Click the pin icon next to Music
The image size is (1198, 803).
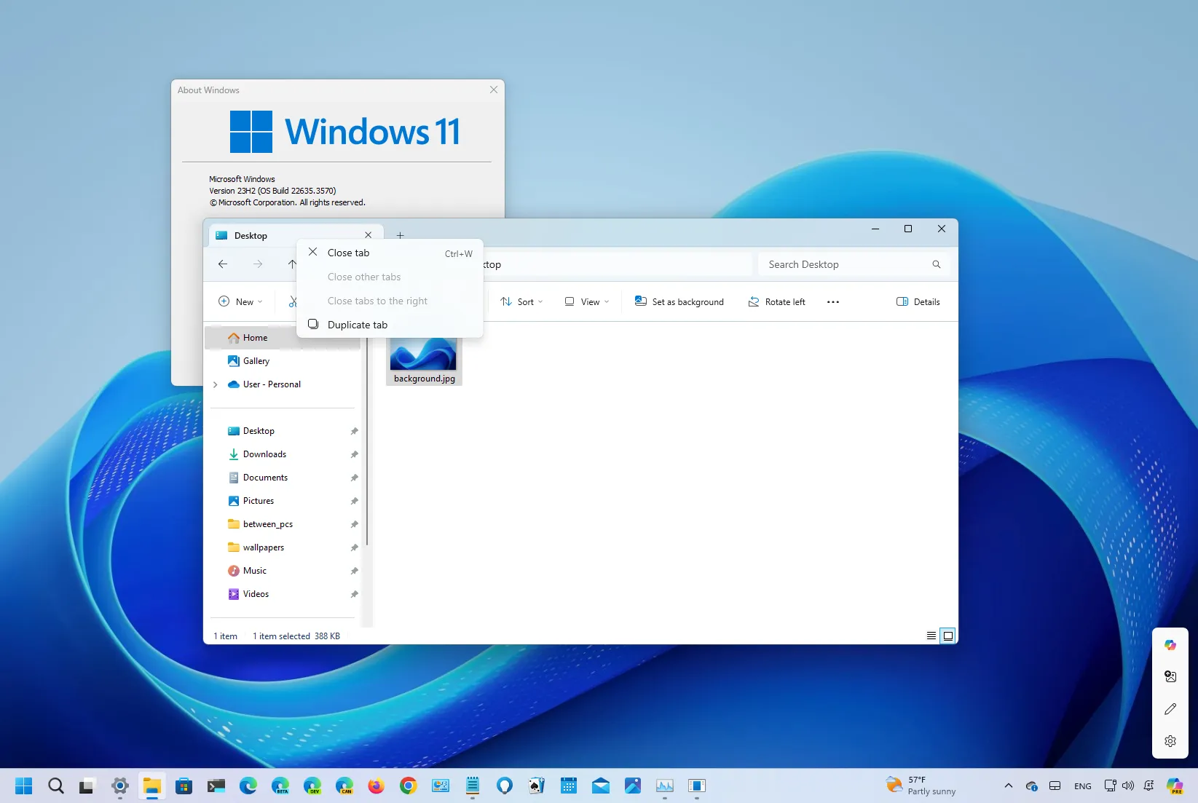click(354, 571)
